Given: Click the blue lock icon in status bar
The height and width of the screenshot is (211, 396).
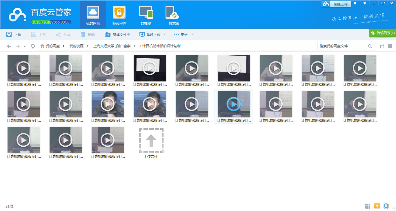Looking at the screenshot, I should click(x=386, y=206).
